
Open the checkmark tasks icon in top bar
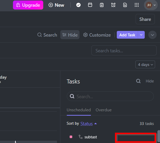coord(78,5)
